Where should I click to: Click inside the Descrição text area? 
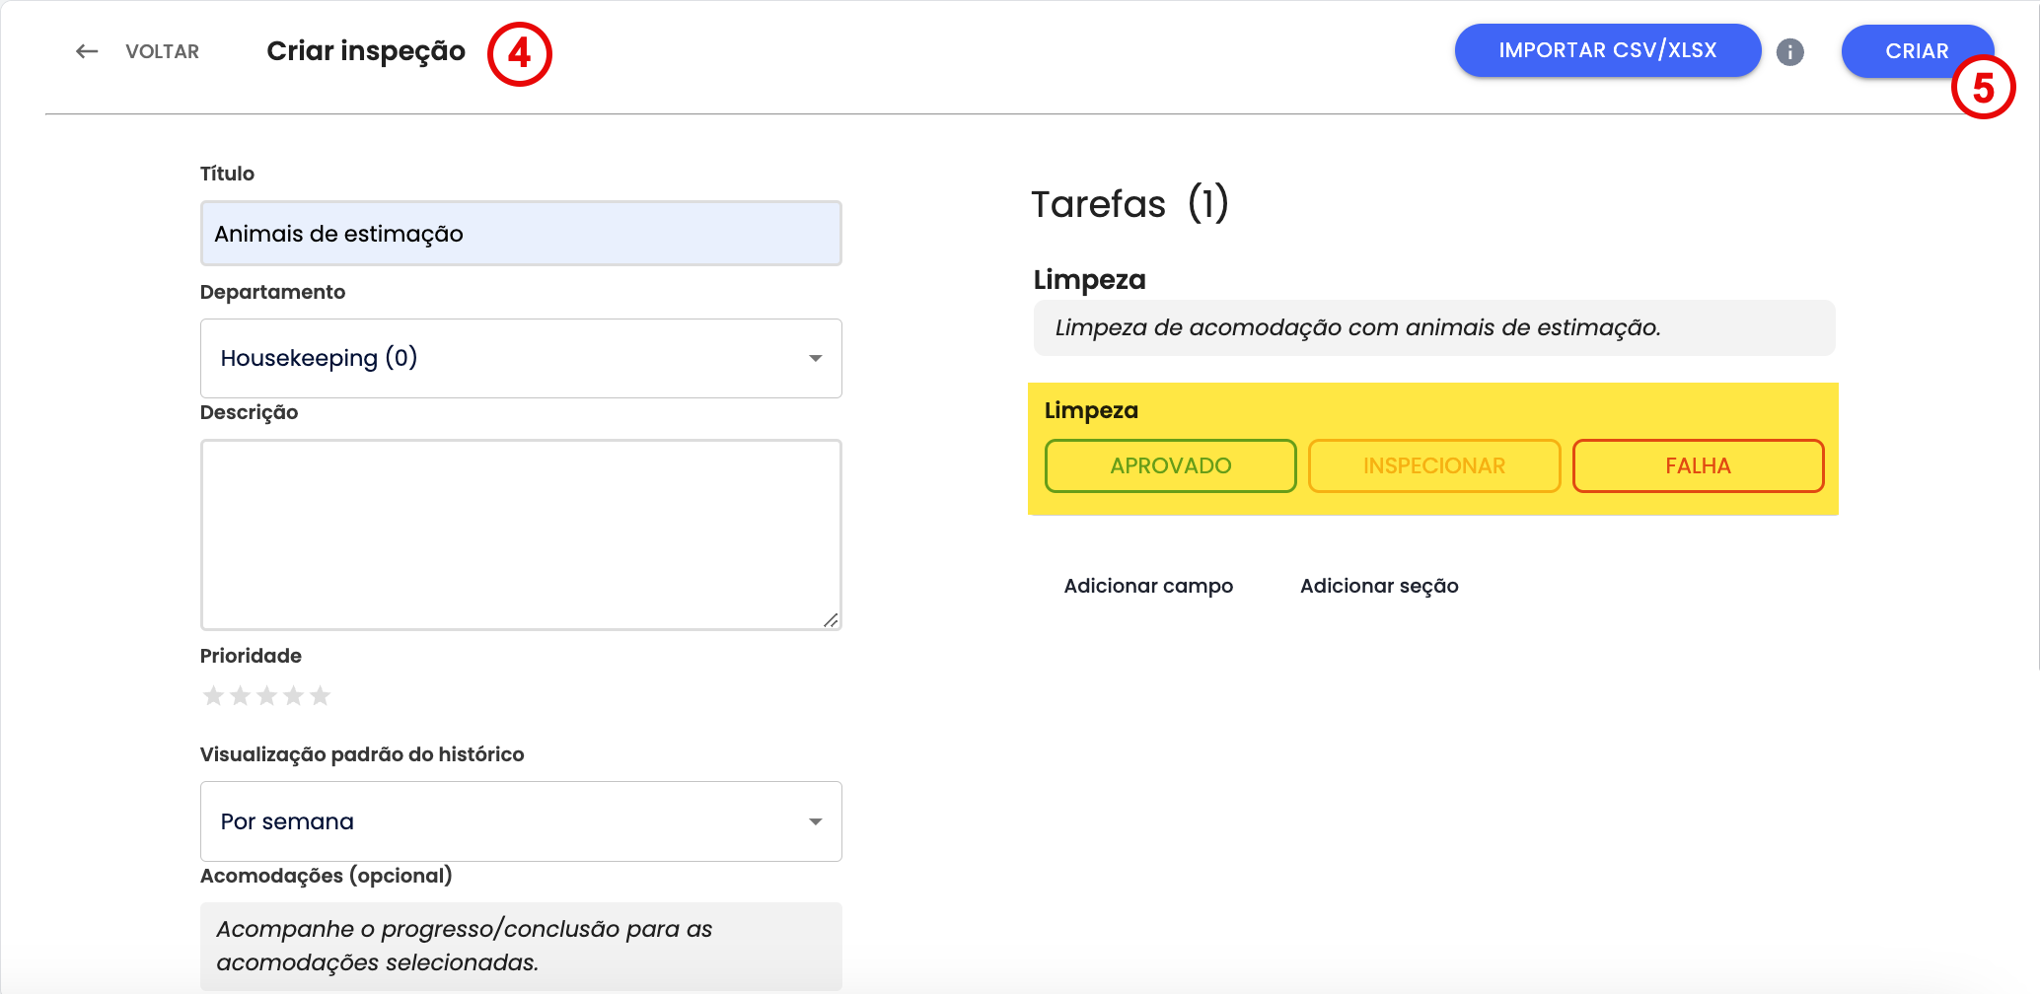521,533
